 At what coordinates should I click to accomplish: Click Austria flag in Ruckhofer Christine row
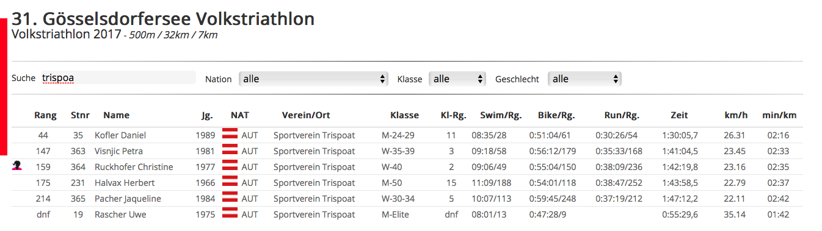[x=230, y=166]
